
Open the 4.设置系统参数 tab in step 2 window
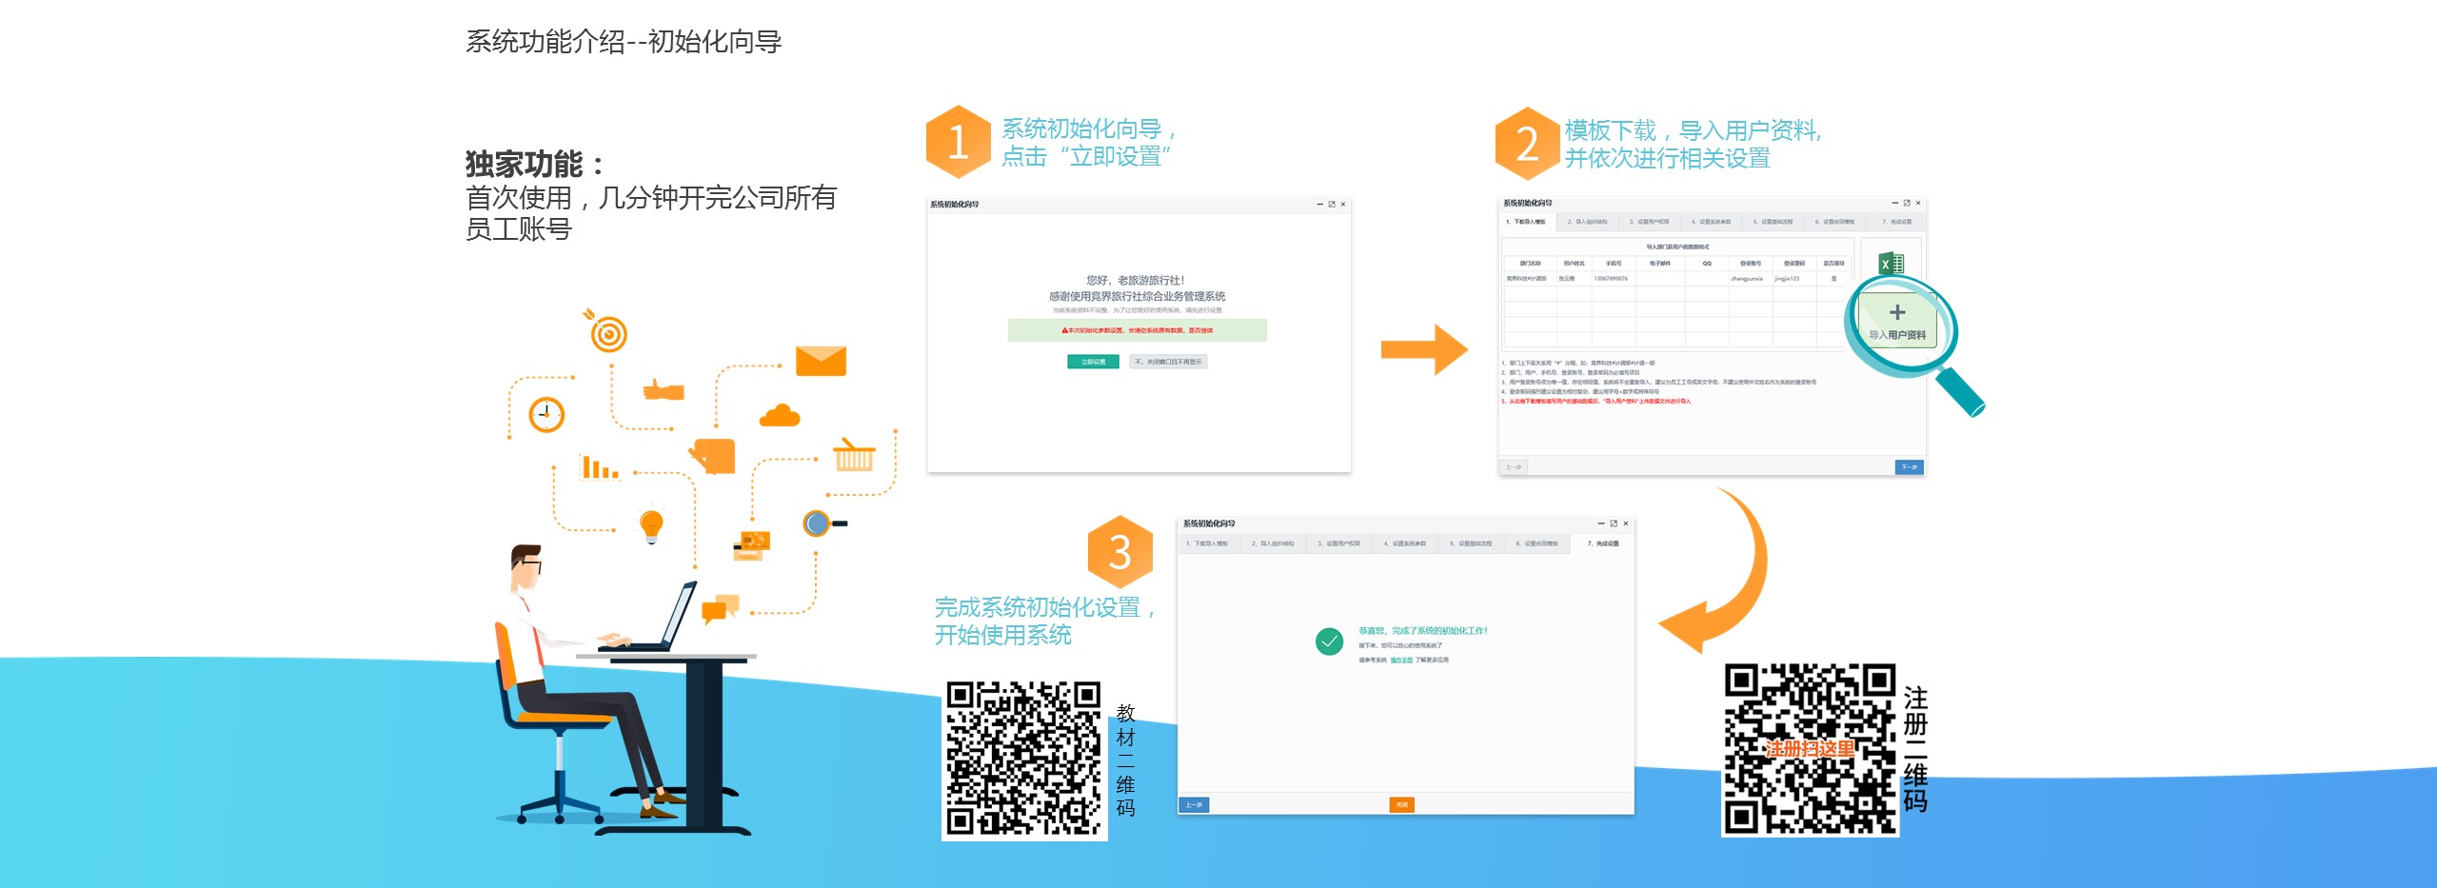pos(1711,222)
